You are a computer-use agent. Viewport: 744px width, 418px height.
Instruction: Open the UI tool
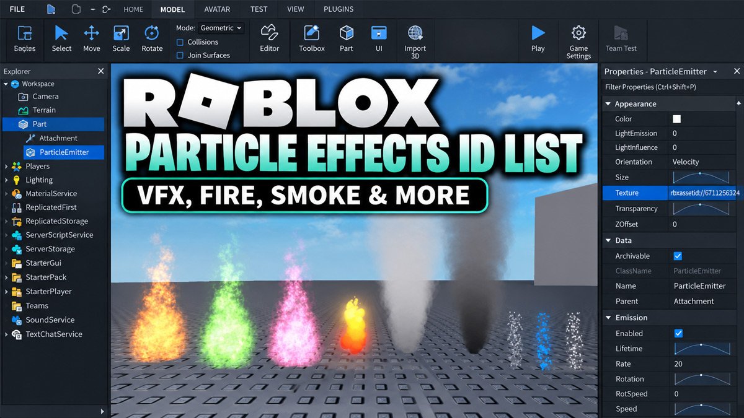click(378, 38)
